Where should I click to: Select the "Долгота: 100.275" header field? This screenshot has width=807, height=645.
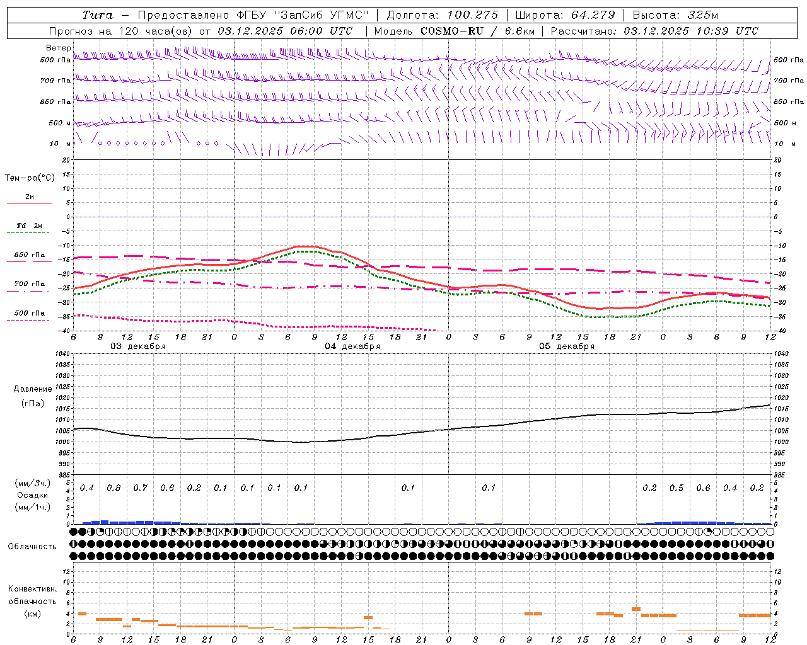(x=443, y=15)
